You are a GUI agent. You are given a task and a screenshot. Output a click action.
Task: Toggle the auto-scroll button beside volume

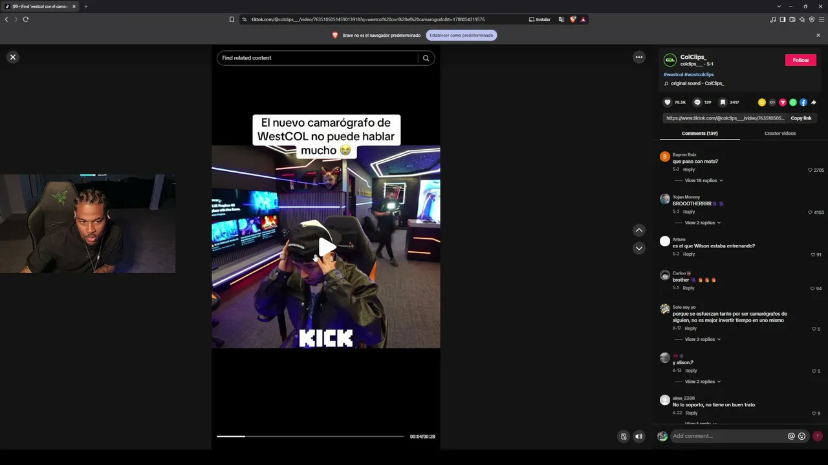[624, 437]
